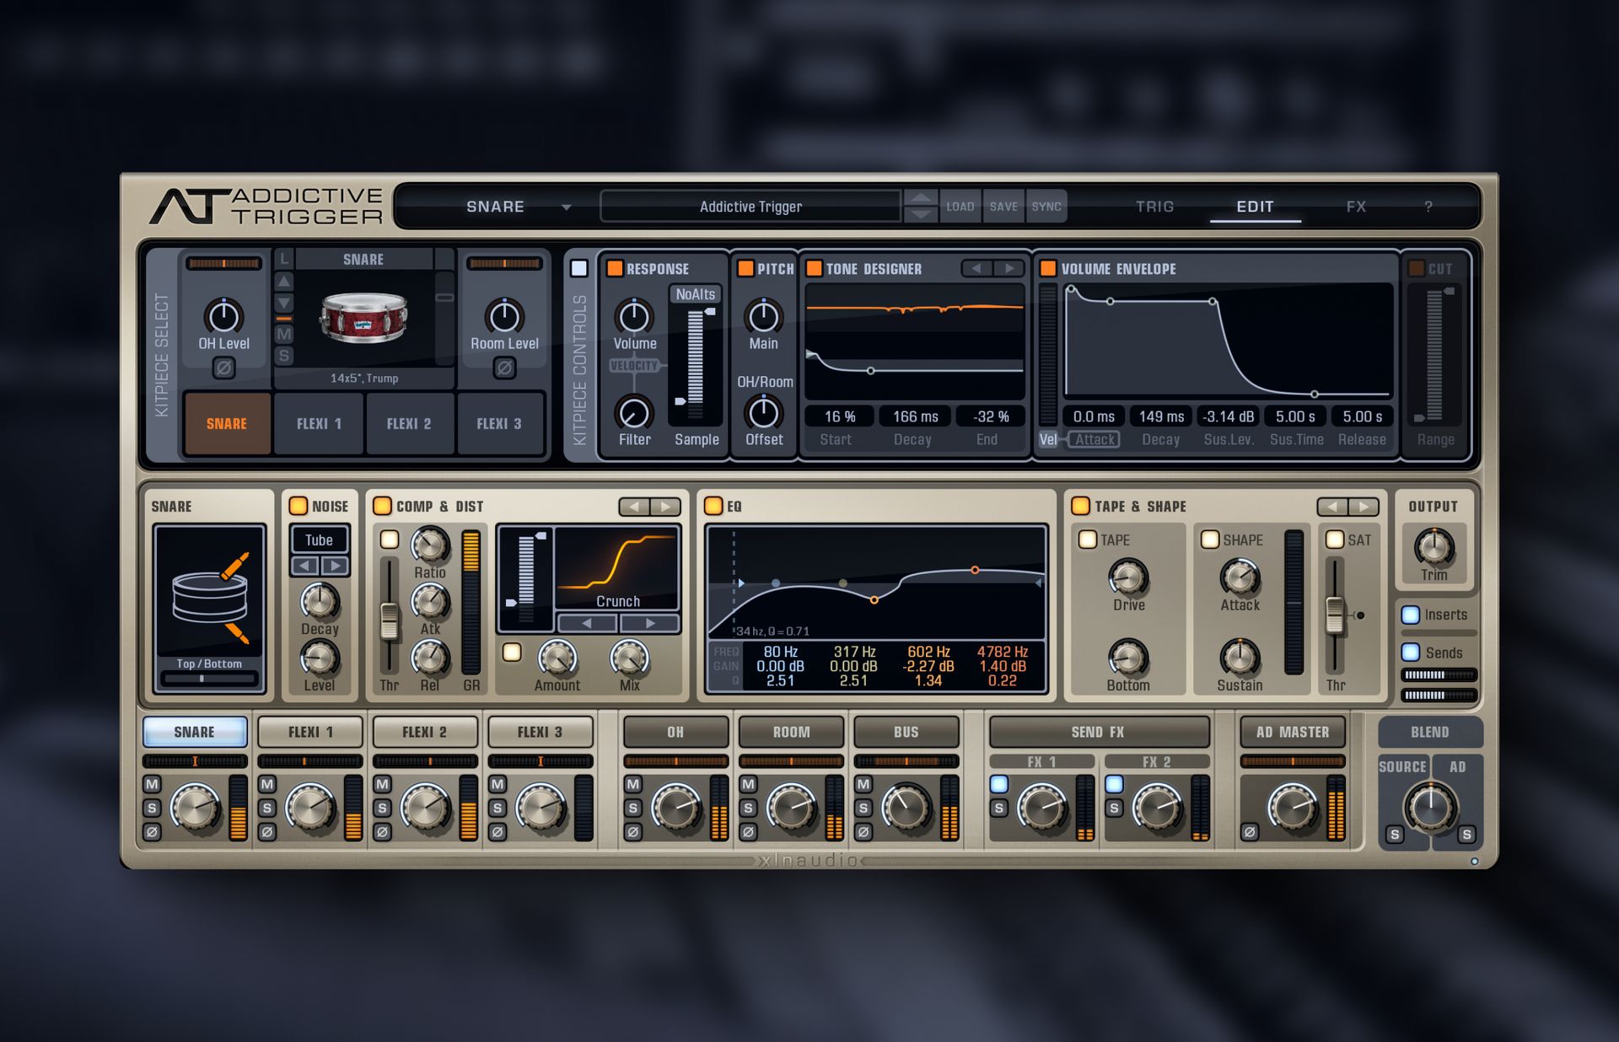Click the S solo icon beside the snare image

(x=284, y=356)
